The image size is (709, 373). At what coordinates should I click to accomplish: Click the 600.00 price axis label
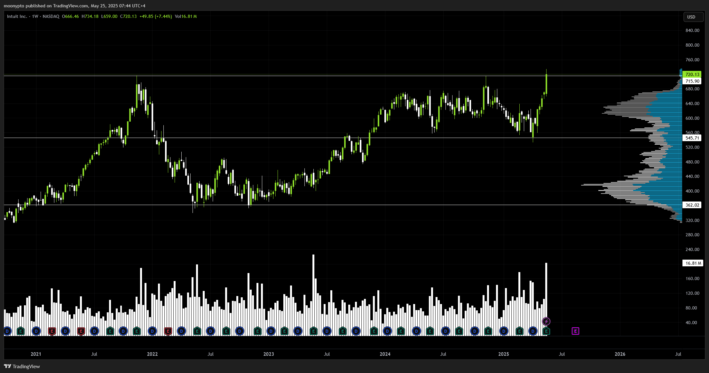pos(692,118)
